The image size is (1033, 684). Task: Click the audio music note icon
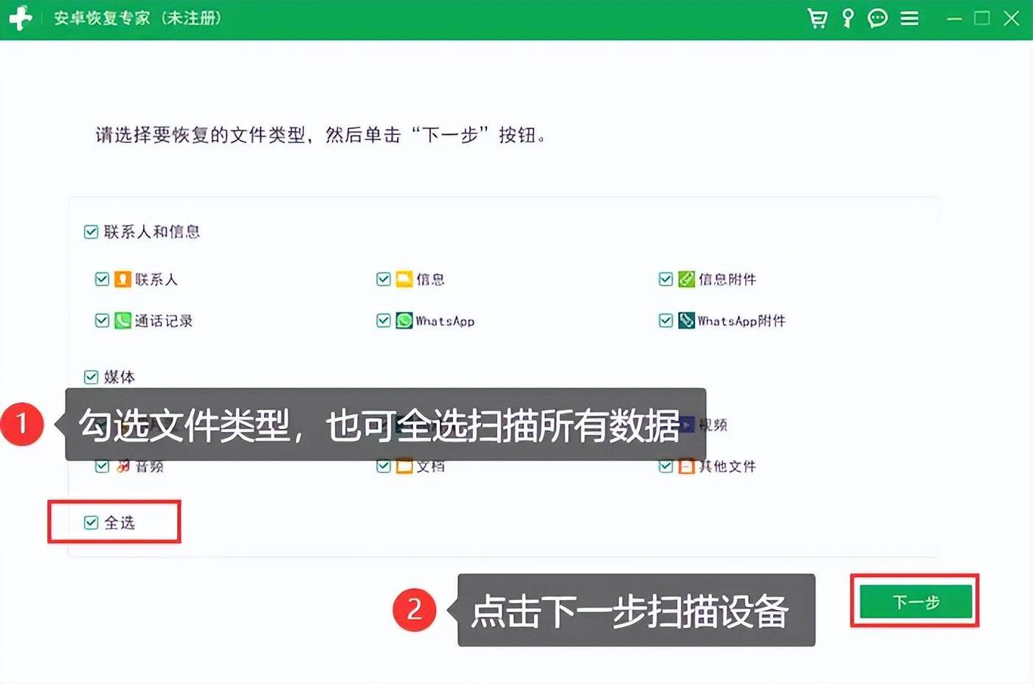pos(122,466)
